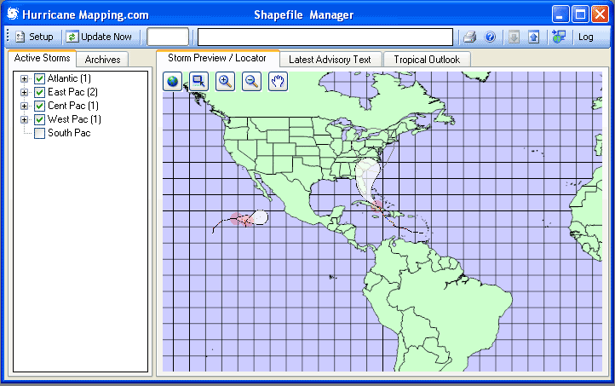
Task: Expand the Atlantic tree node
Action: 25,79
